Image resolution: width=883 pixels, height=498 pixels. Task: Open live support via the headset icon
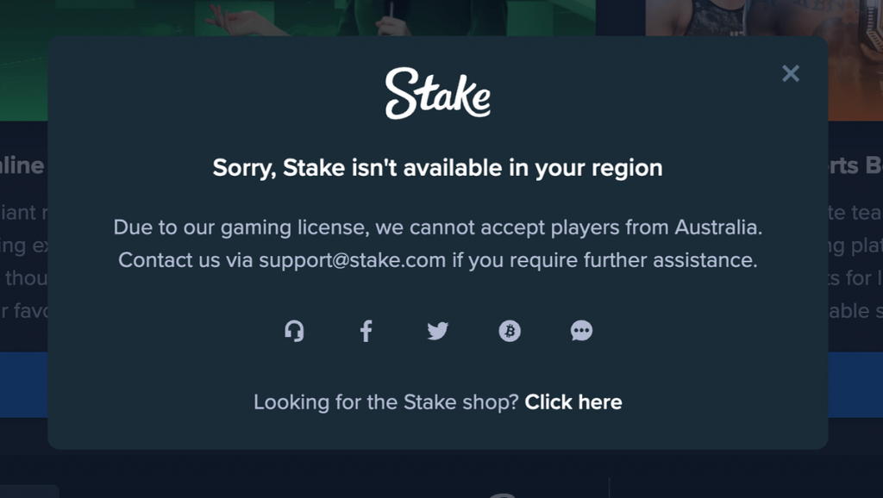pyautogui.click(x=294, y=331)
